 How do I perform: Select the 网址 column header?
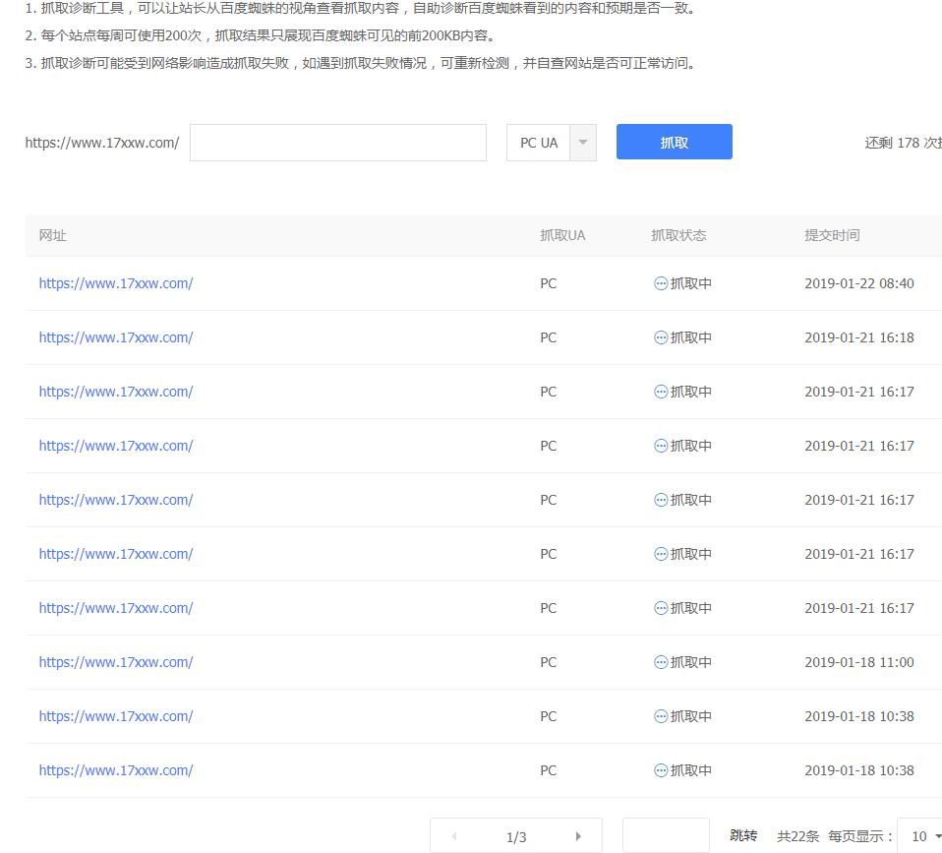pyautogui.click(x=52, y=235)
